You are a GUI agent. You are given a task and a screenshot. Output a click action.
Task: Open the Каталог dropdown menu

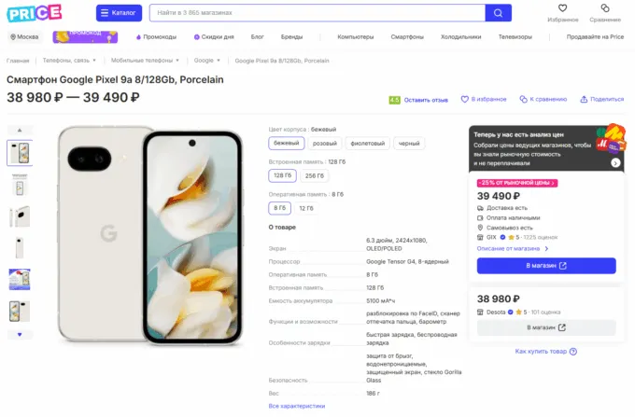pos(120,13)
